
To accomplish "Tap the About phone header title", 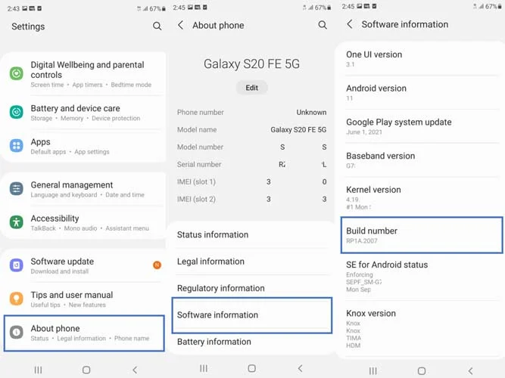I will (x=218, y=25).
